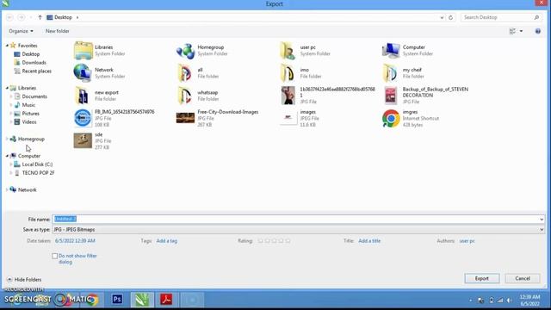Click the Cancel button
Viewport: 551px width, 310px height.
pyautogui.click(x=523, y=278)
